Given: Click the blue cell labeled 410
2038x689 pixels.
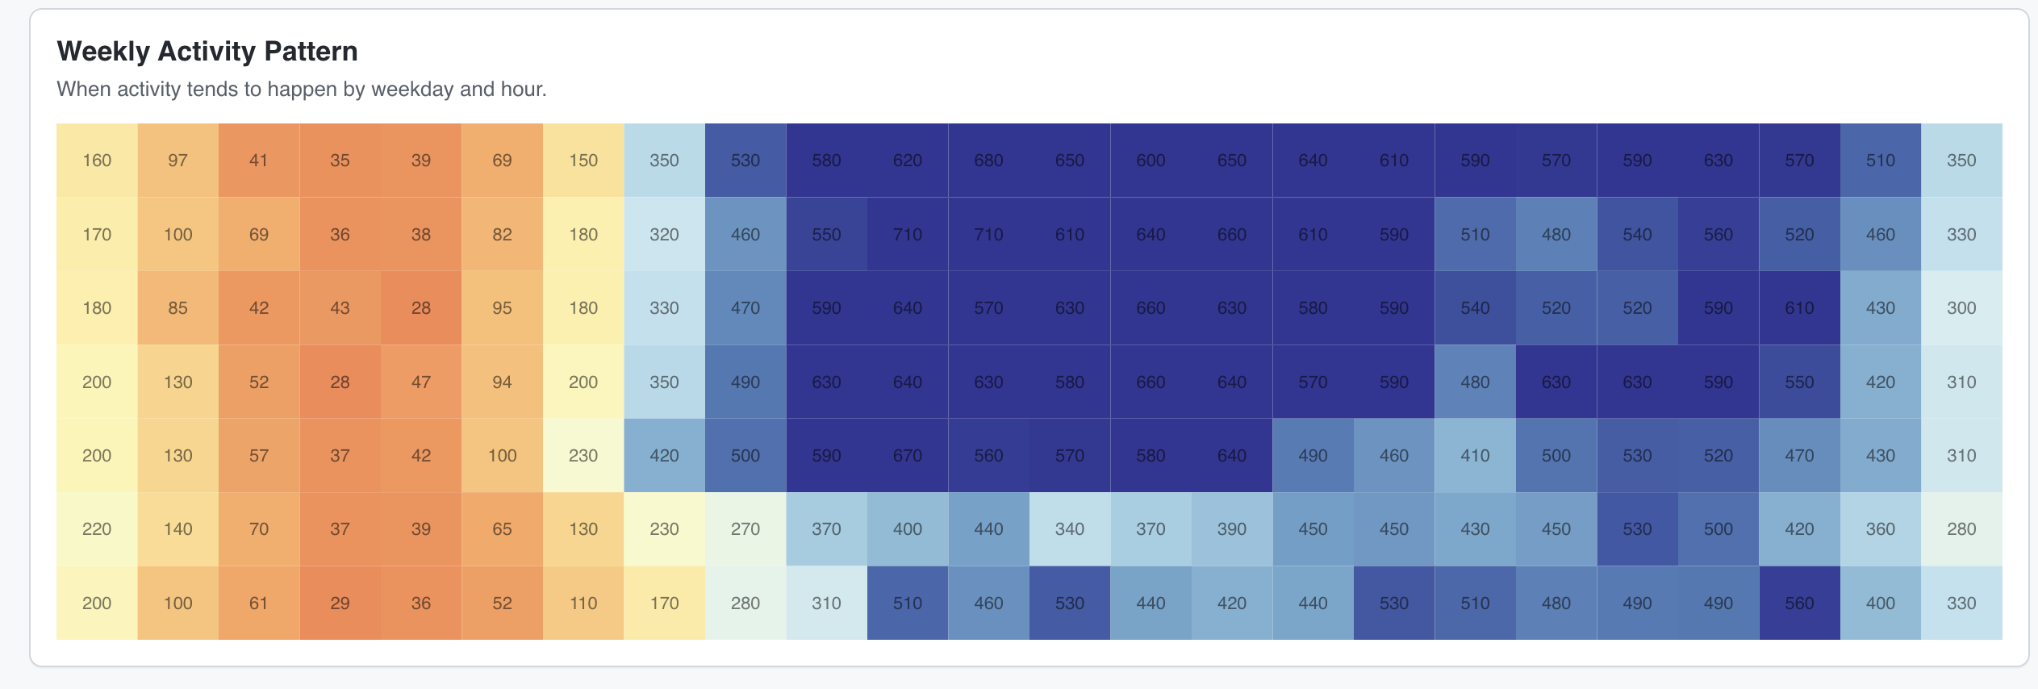Looking at the screenshot, I should 1475,455.
